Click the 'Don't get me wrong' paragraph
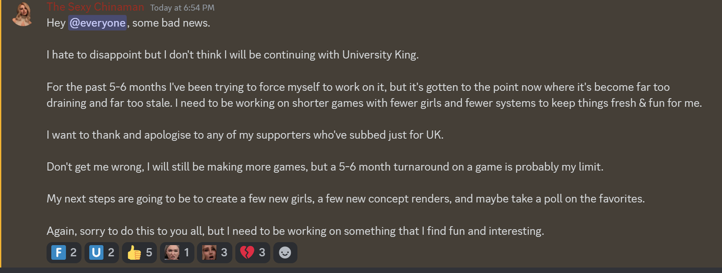 (x=325, y=168)
